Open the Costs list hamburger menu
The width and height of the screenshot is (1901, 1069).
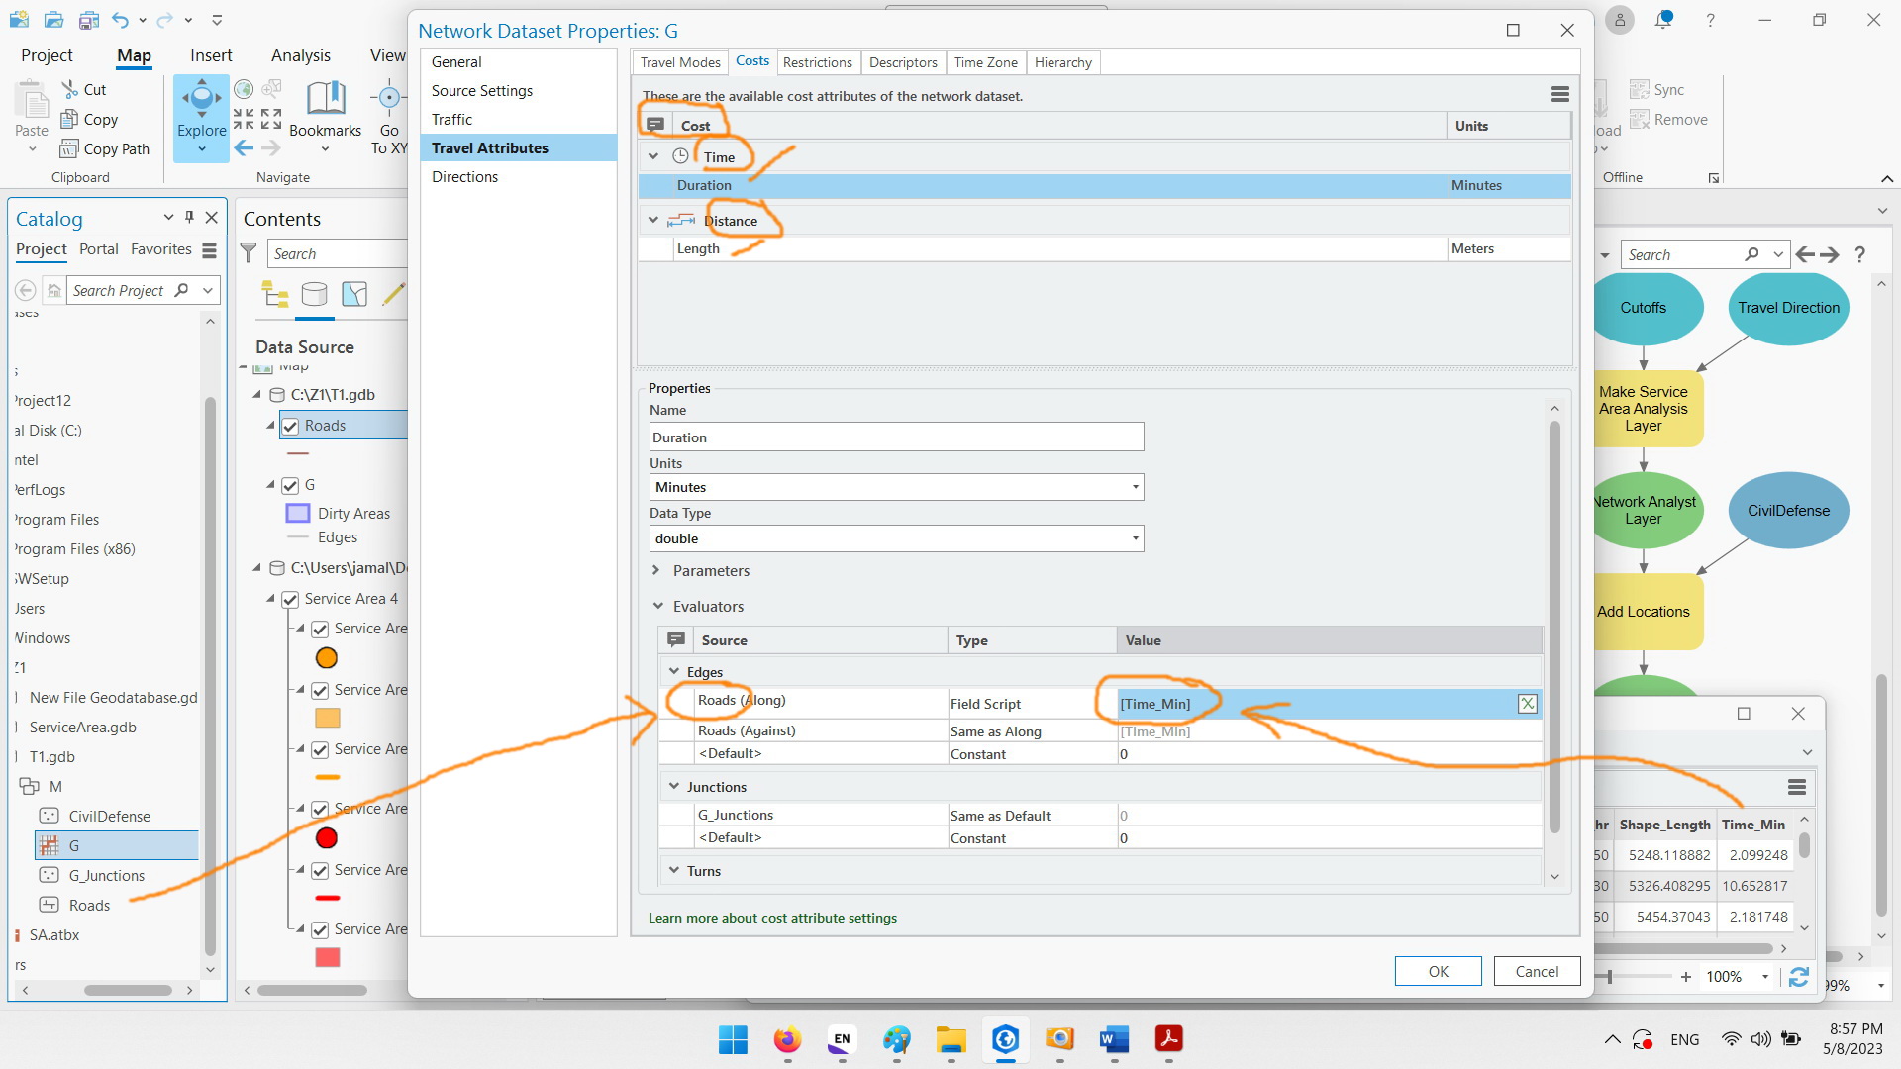1559,94
